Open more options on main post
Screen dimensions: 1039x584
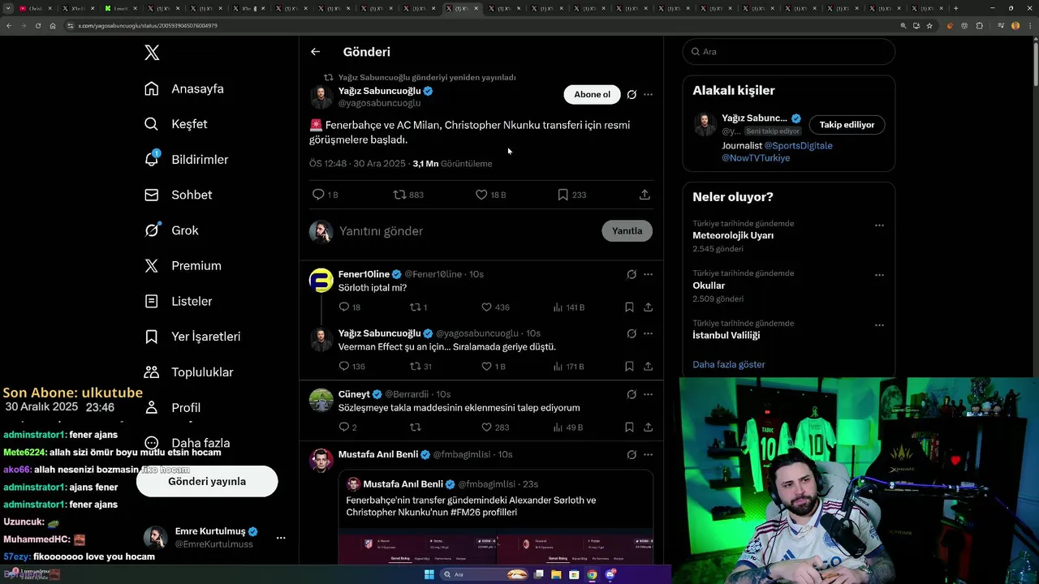point(648,95)
